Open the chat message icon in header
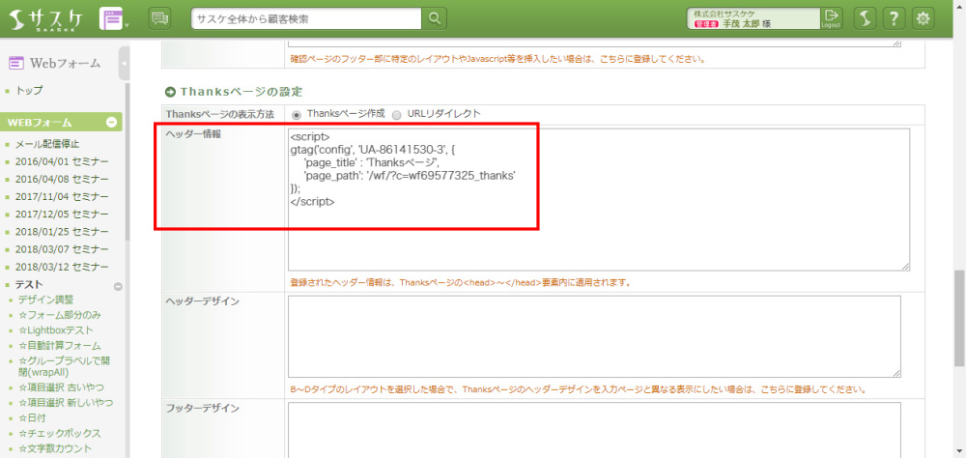The image size is (966, 458). 160,18
